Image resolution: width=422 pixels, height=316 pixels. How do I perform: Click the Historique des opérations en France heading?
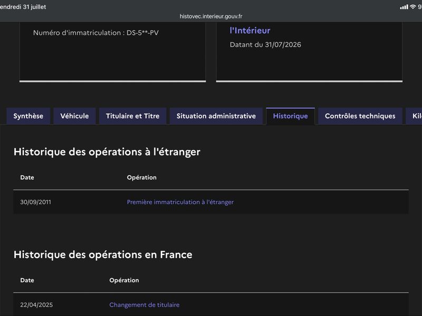(x=103, y=254)
